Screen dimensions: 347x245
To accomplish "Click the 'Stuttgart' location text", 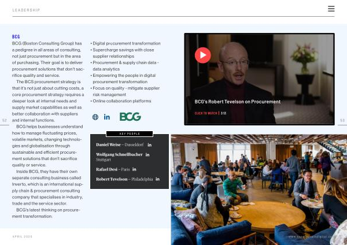I will tap(104, 159).
